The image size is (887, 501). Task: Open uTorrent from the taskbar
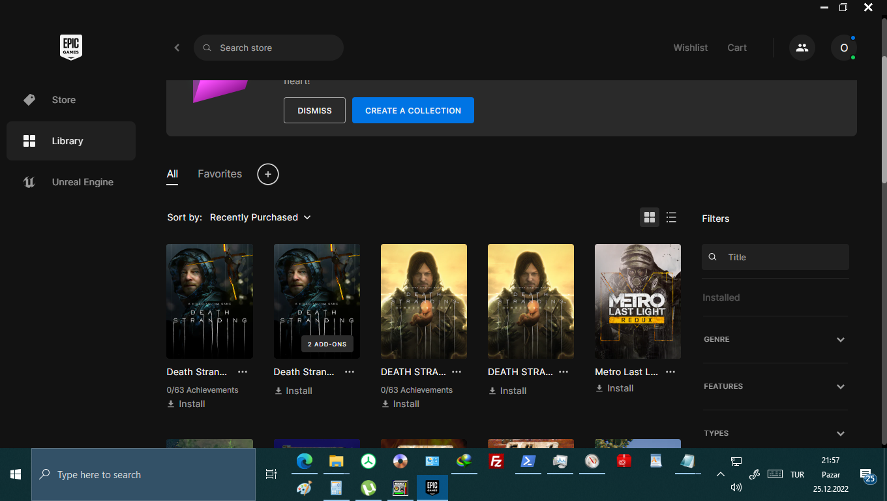[x=368, y=488]
